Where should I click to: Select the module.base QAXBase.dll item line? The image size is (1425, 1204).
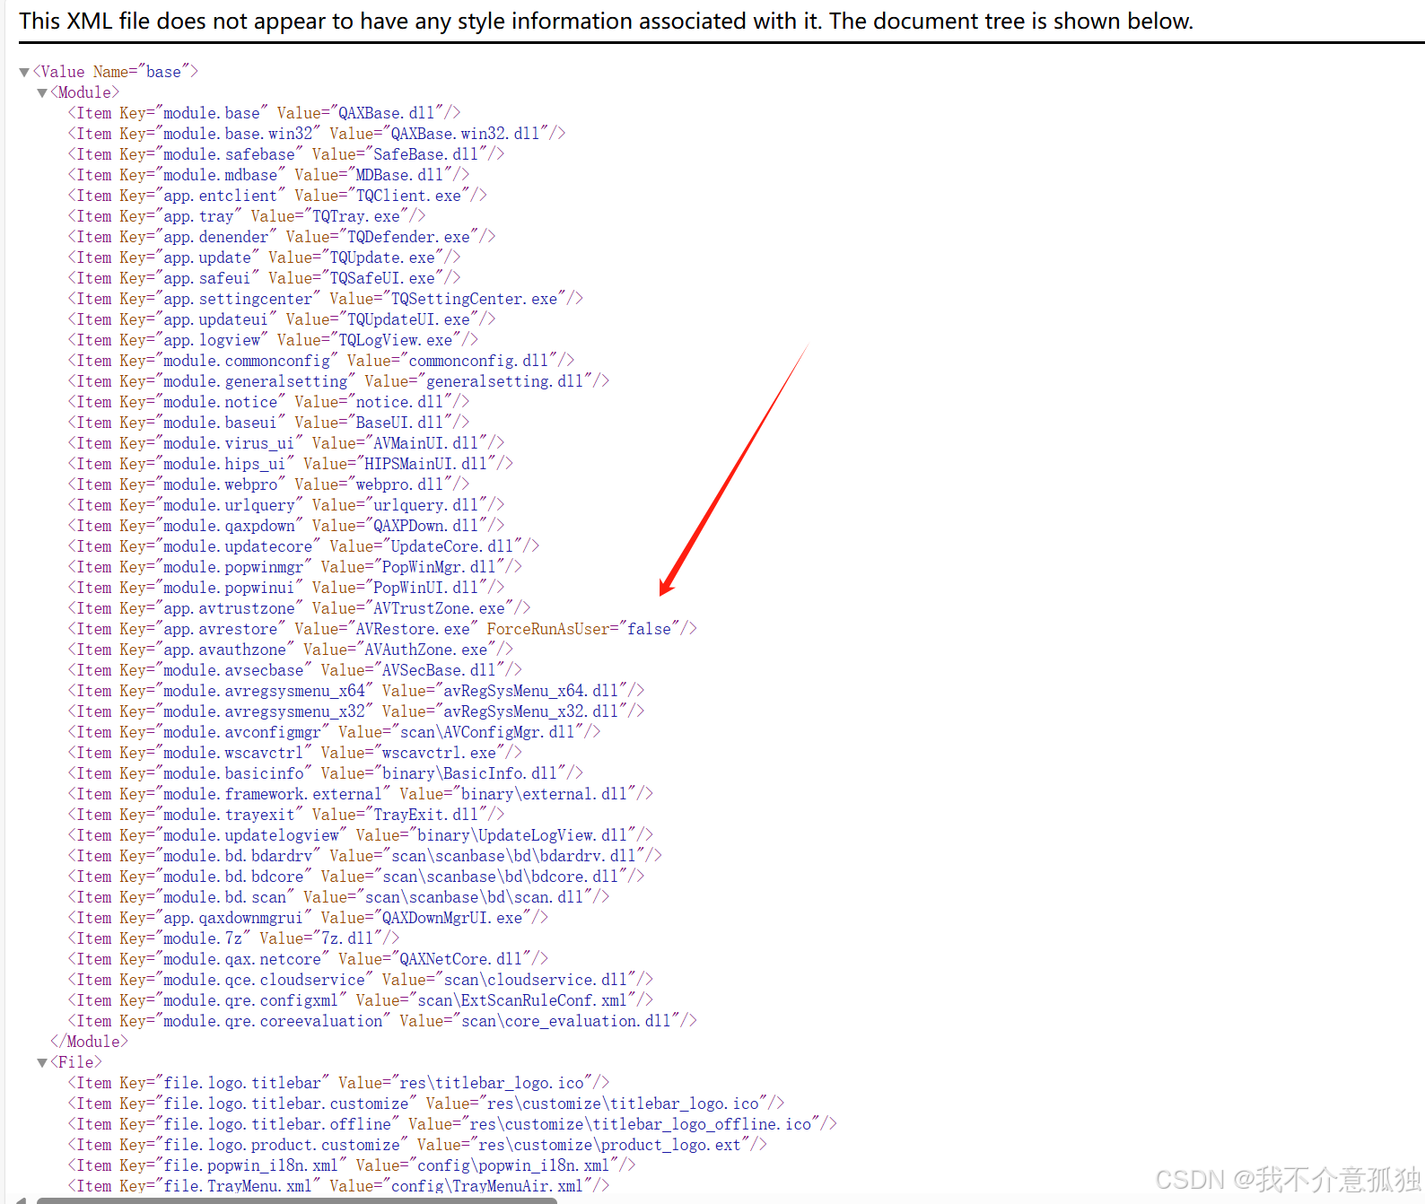[264, 113]
